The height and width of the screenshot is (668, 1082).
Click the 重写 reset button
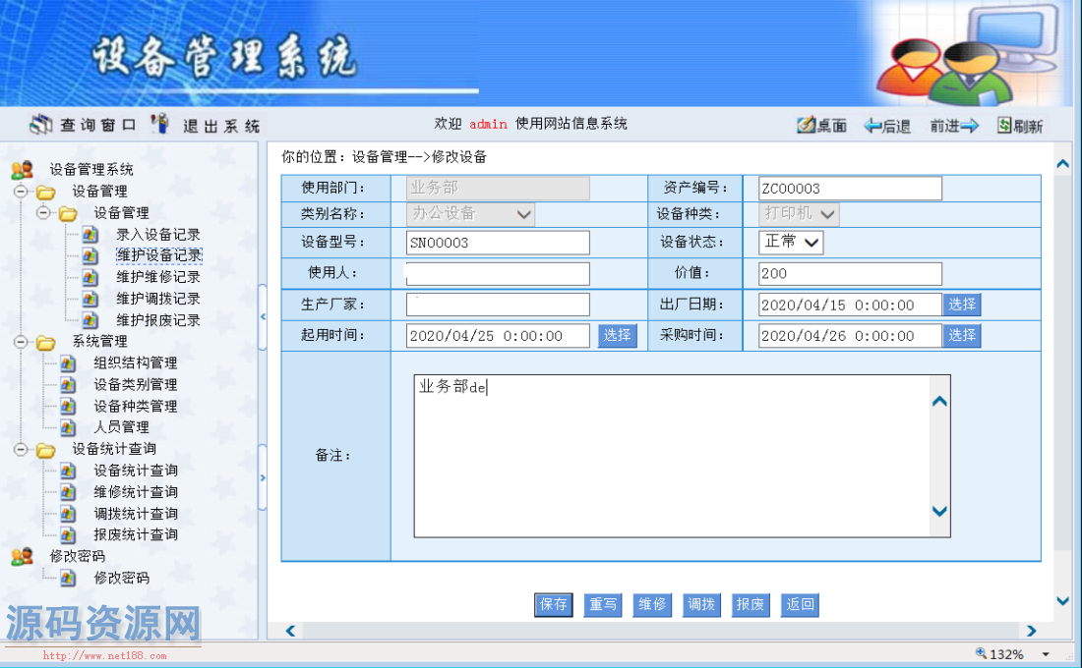click(x=602, y=604)
